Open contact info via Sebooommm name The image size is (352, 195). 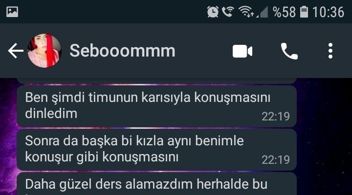[122, 51]
